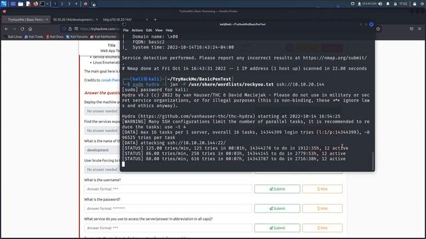
Task: Submit the username answer
Action: point(277,189)
